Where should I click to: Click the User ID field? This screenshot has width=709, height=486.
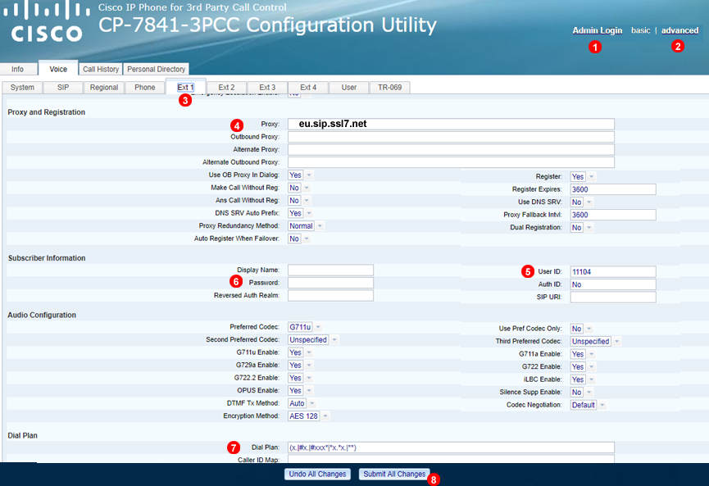612,272
